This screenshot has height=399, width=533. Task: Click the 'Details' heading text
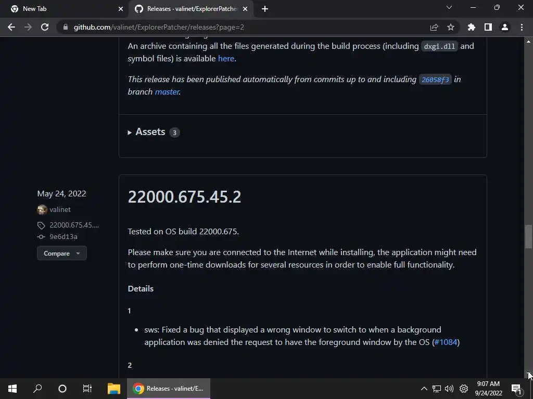coord(141,289)
